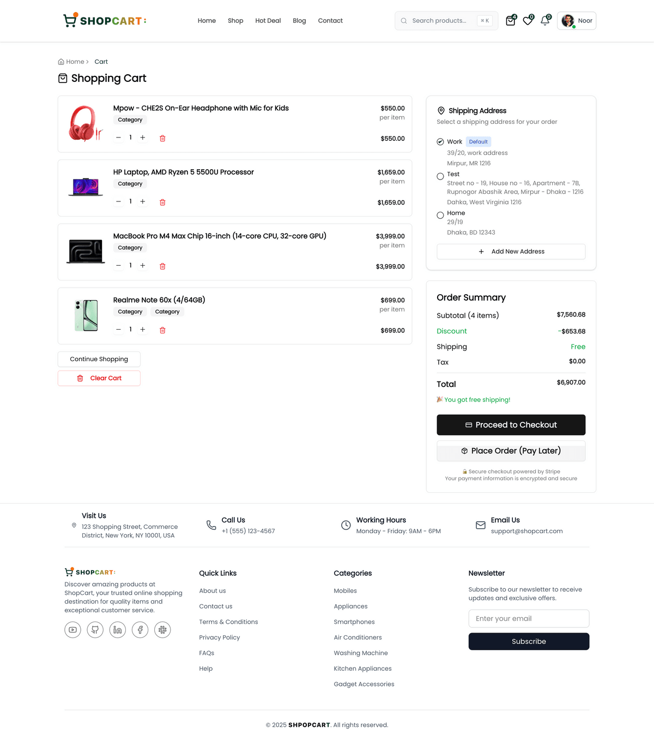Open the Noor user profile menu
The height and width of the screenshot is (740, 654).
pyautogui.click(x=576, y=21)
